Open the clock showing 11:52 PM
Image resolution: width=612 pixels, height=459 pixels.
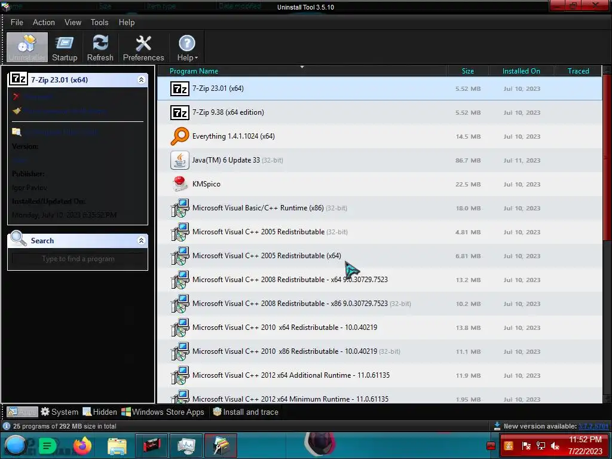tap(585, 445)
